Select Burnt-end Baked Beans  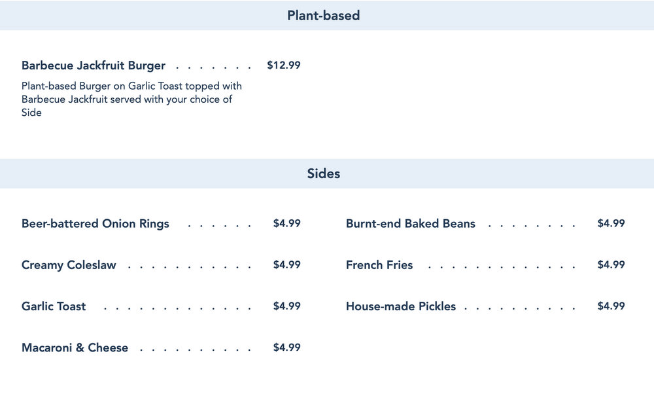tap(411, 224)
